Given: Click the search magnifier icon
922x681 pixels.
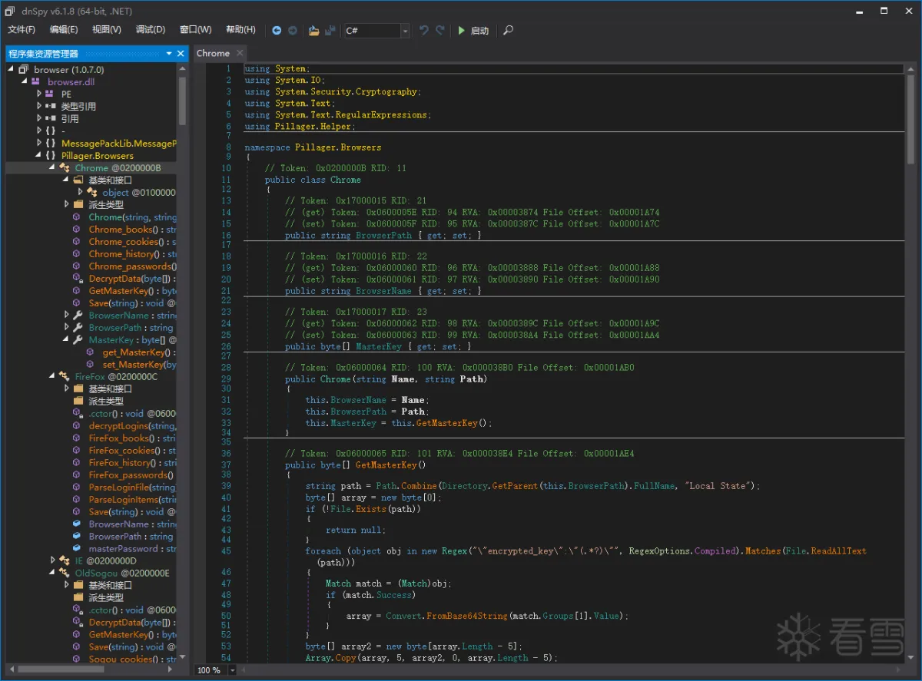Looking at the screenshot, I should (x=508, y=31).
